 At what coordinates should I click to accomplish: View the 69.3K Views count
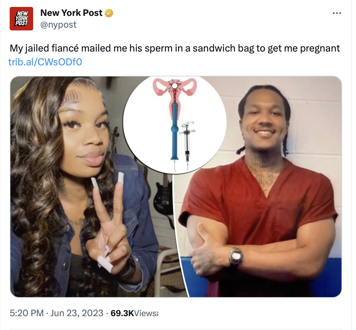(x=134, y=313)
